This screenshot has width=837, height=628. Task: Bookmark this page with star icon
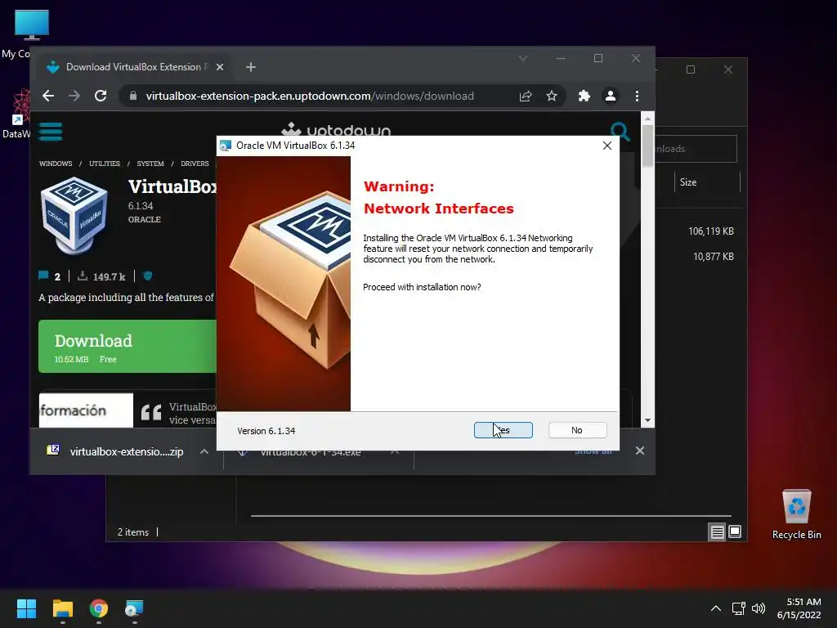[x=552, y=96]
